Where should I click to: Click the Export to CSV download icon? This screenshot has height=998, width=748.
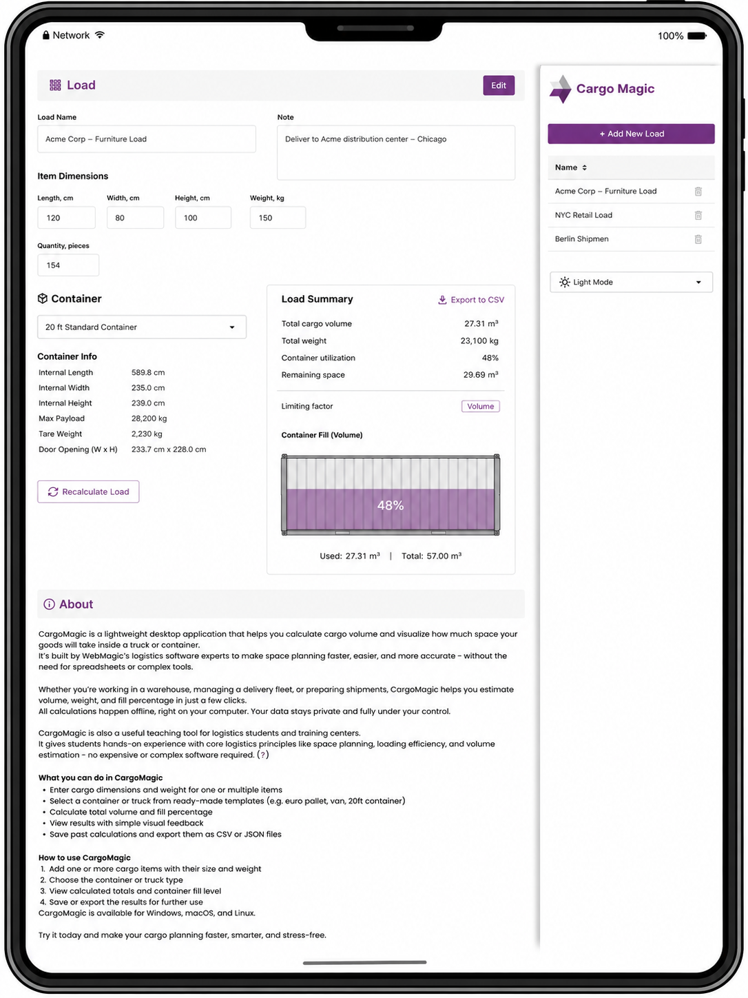(442, 300)
